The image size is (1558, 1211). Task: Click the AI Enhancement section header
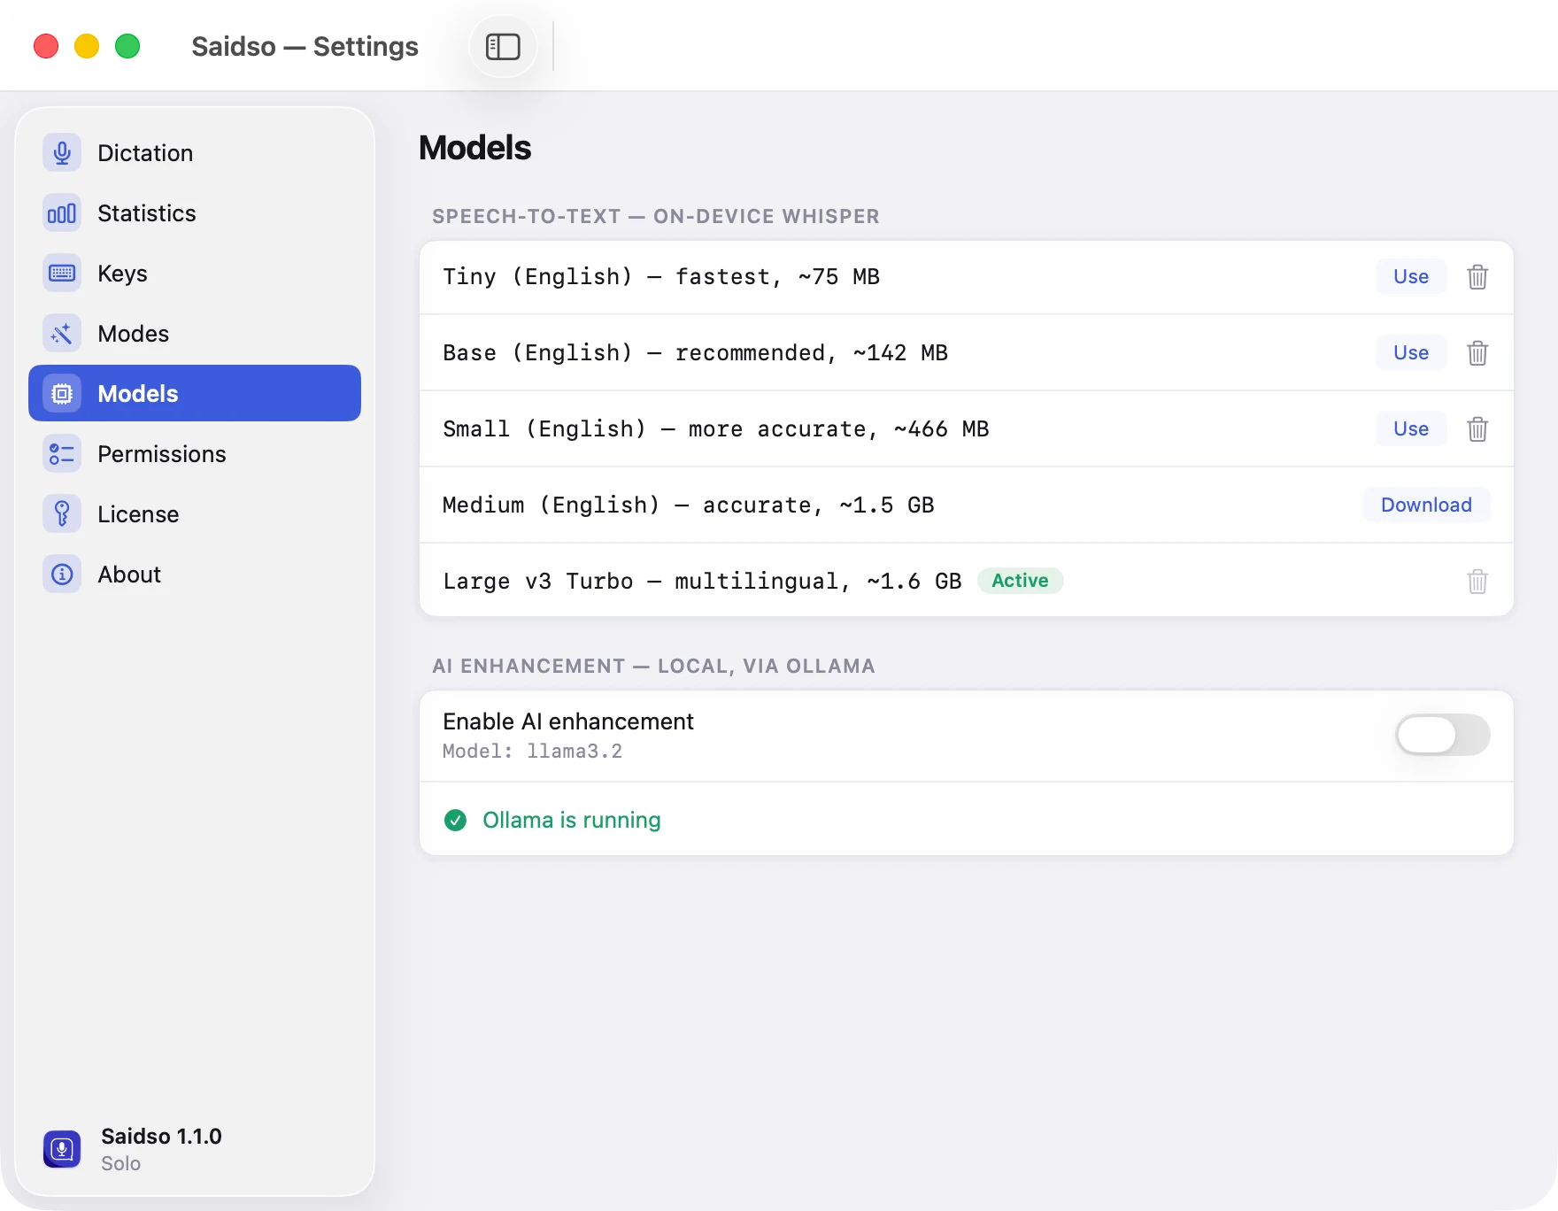[653, 667]
